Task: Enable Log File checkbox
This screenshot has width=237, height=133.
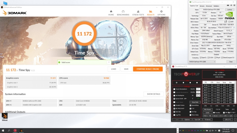Action: 174,115
